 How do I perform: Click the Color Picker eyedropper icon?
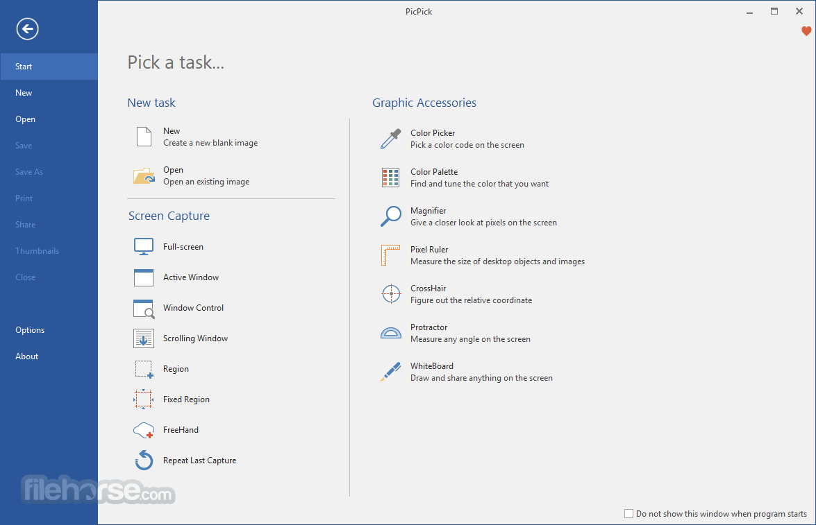click(391, 139)
